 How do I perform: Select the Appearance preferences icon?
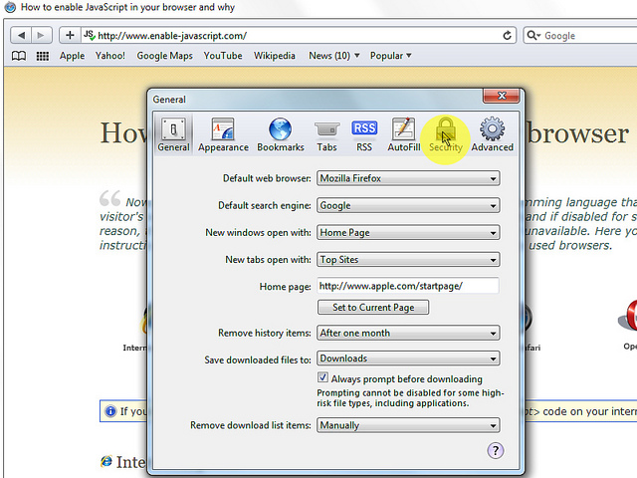pos(223,134)
